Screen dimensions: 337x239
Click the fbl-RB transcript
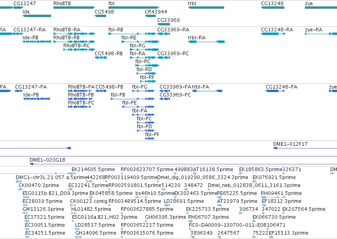click(132, 34)
